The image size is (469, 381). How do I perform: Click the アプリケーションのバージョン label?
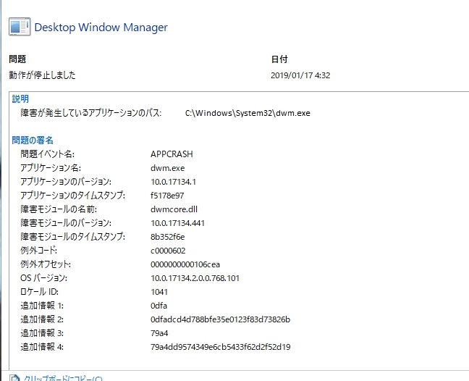(x=66, y=181)
